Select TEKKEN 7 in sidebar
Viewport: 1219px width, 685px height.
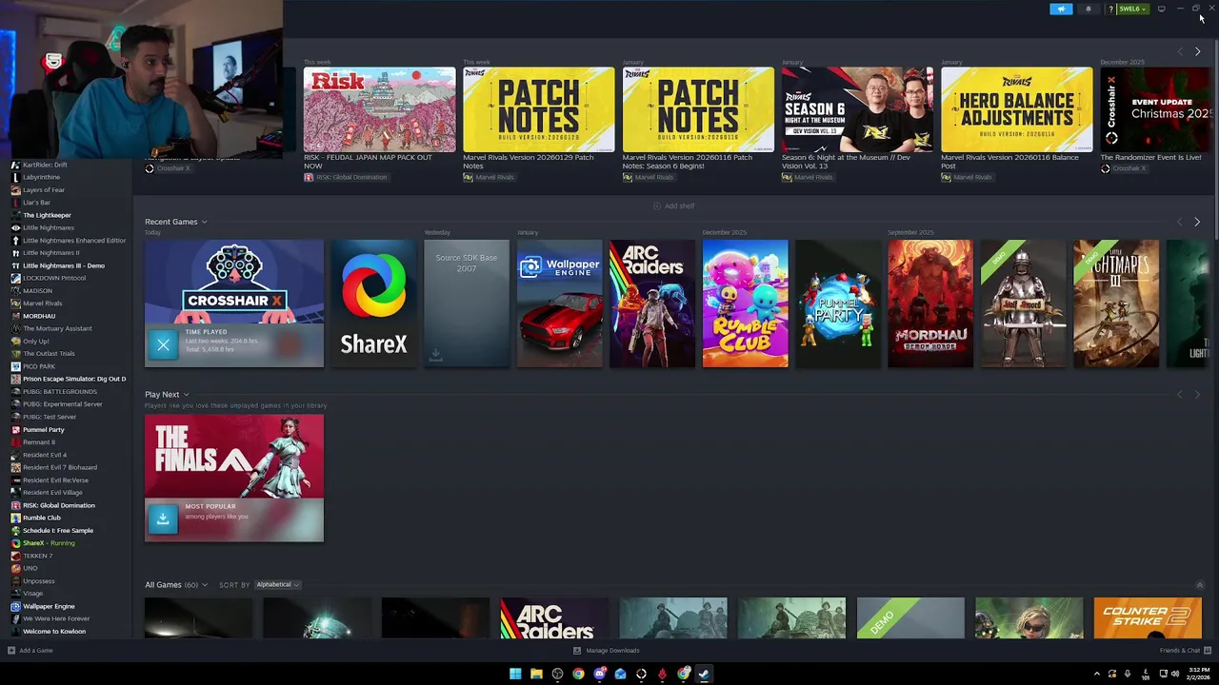point(37,556)
